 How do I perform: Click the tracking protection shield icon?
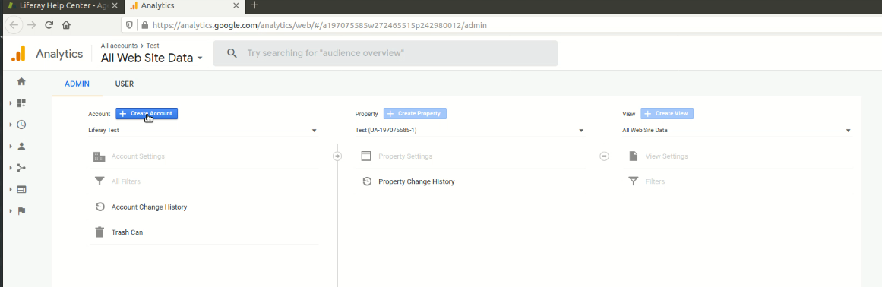point(129,25)
